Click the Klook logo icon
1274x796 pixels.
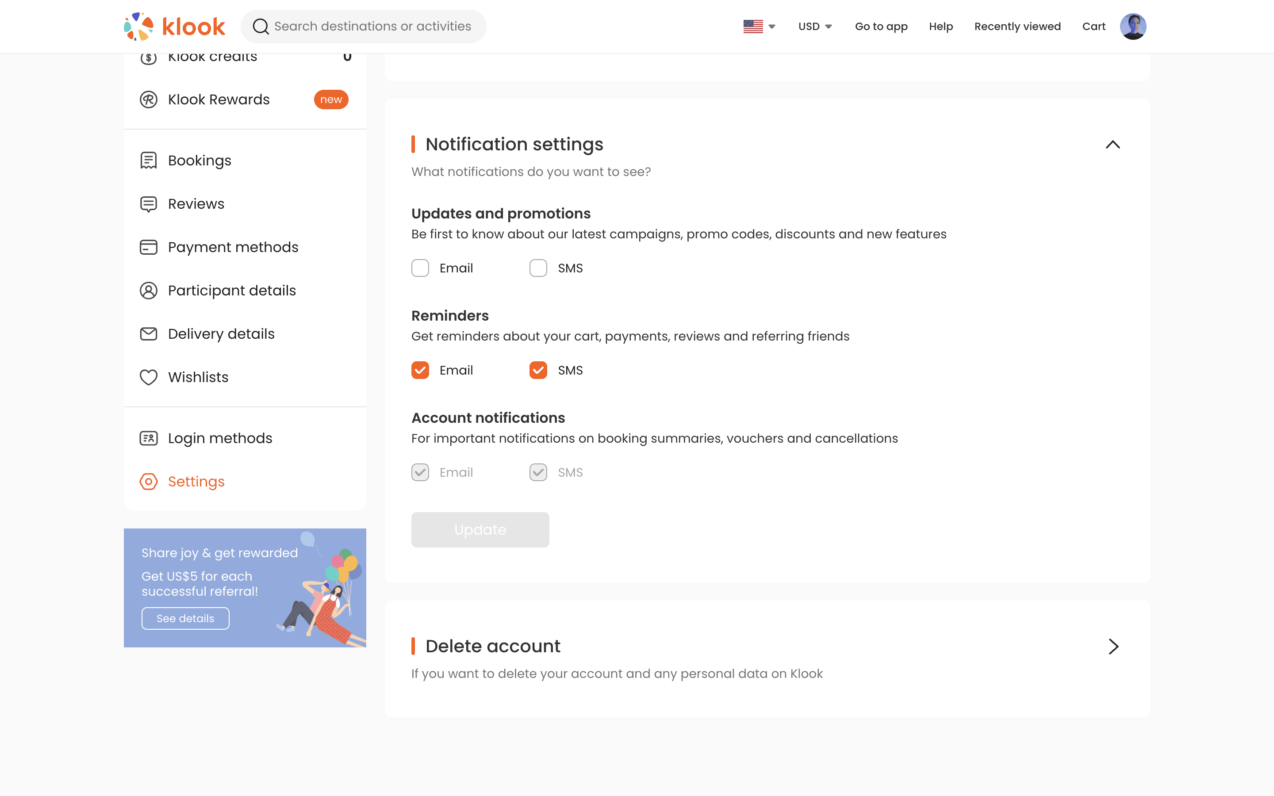pos(138,27)
